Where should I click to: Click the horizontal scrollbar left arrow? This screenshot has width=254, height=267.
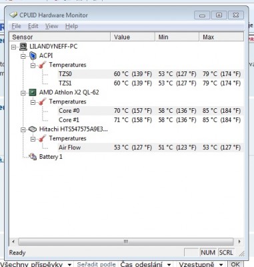coord(13,242)
